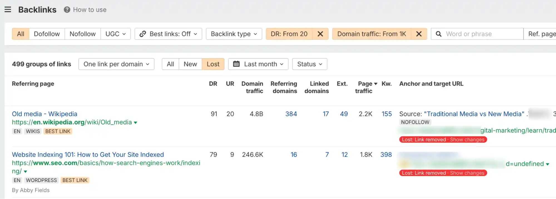The image size is (556, 199).
Task: Click the How to use help icon
Action: (67, 10)
